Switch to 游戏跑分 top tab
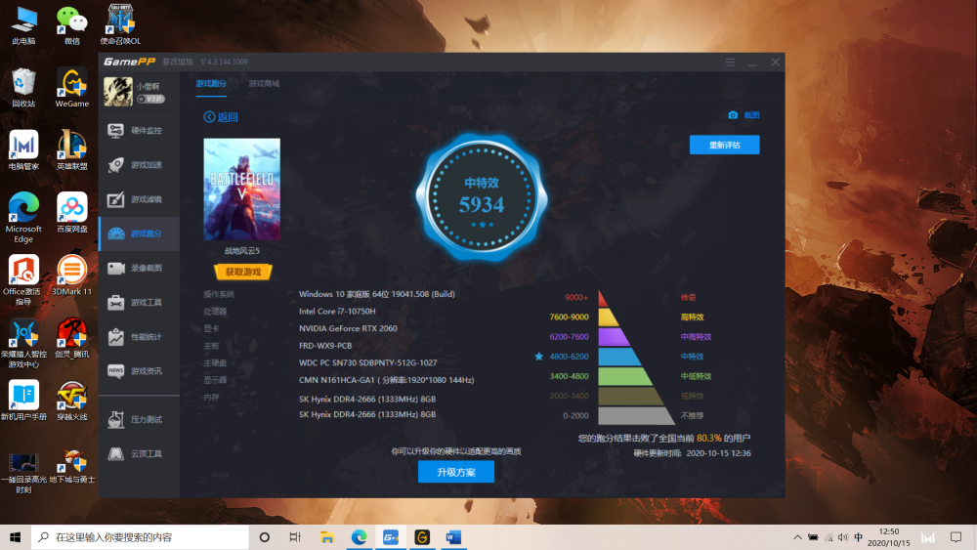Screen dimensions: 977x550 point(211,83)
